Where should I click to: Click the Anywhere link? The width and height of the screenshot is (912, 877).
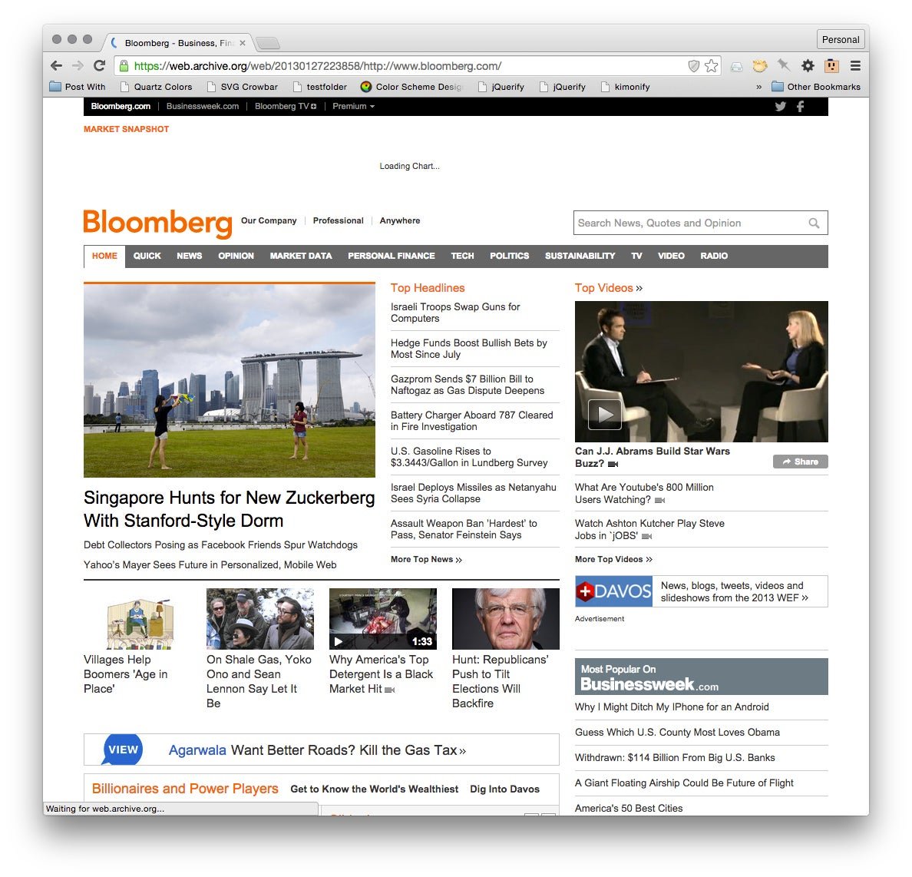400,220
